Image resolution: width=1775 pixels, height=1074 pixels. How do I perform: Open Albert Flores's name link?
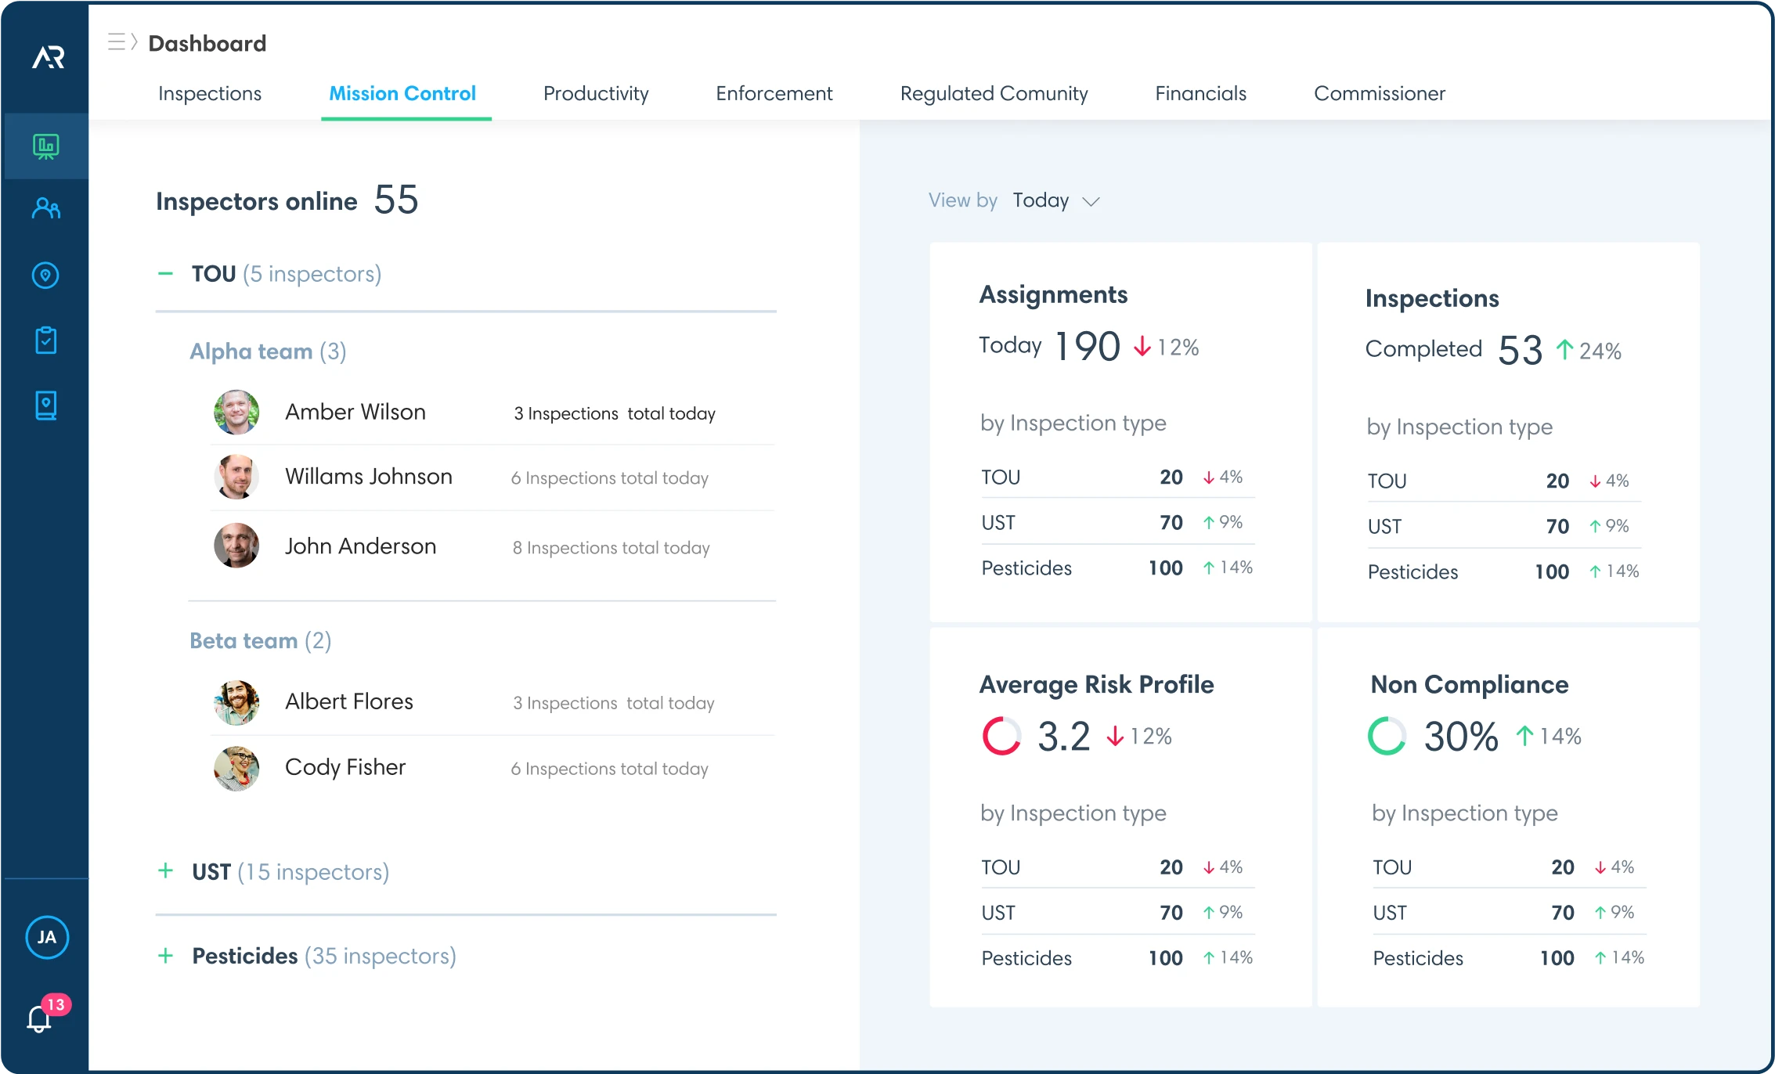coord(349,701)
